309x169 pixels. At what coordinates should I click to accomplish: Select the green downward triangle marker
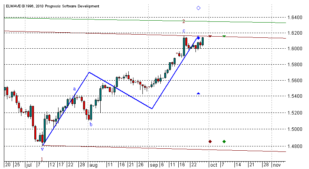click(x=224, y=36)
